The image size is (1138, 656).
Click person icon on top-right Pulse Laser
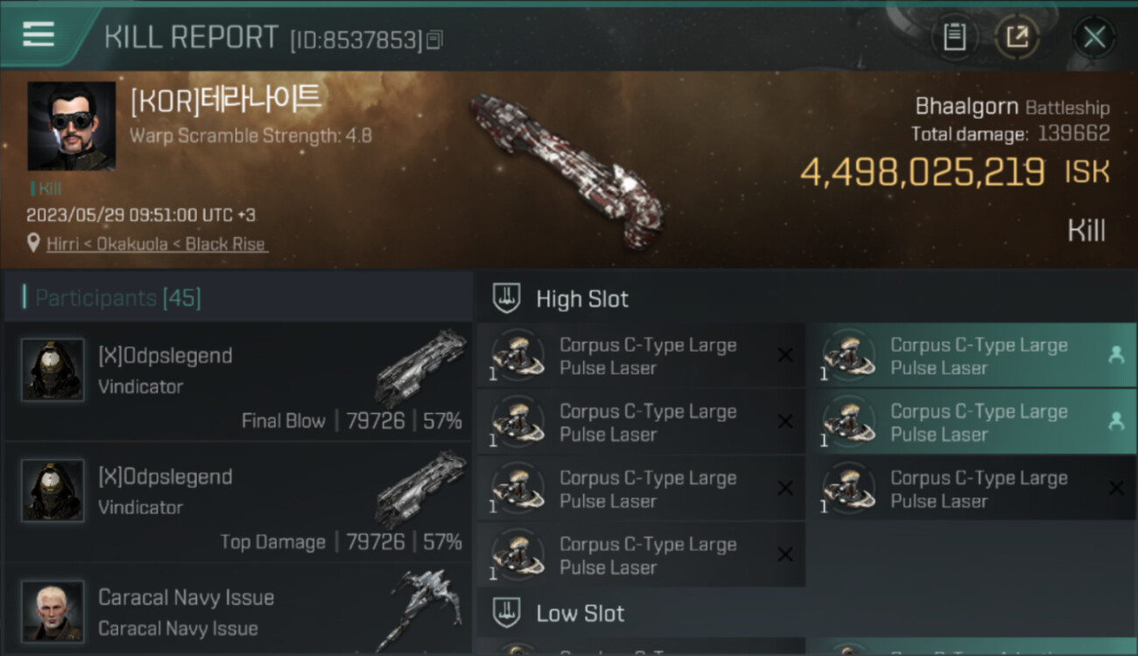click(x=1116, y=354)
